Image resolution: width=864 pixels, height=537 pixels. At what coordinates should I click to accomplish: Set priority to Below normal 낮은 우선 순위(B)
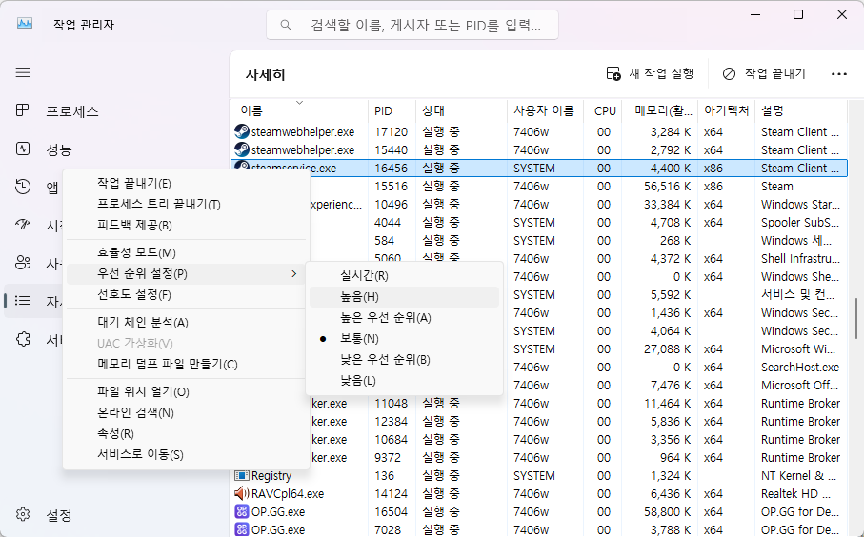coord(405,360)
